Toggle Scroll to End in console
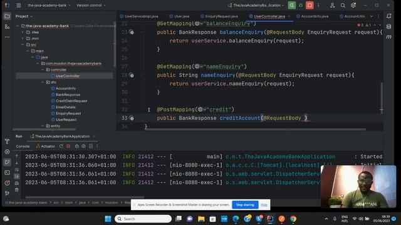401x225 pixels. pos(17,176)
